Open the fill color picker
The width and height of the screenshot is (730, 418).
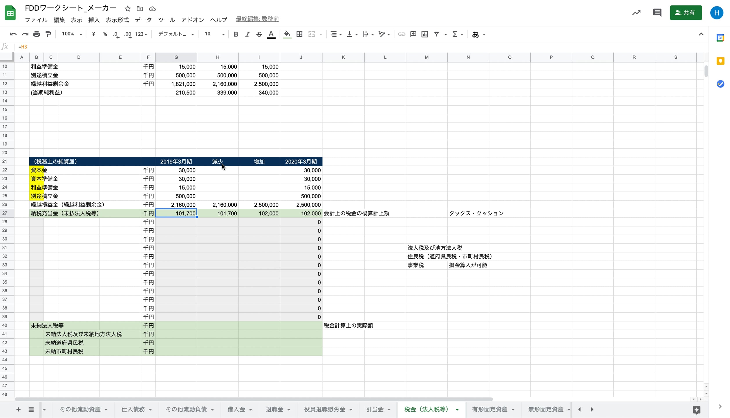tap(287, 34)
